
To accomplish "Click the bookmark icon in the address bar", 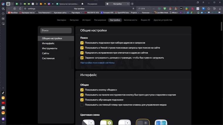I will tap(133, 9).
